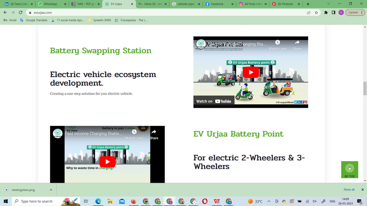Open the 11 social media tips bookmark
367x206 pixels.
[x=67, y=21]
